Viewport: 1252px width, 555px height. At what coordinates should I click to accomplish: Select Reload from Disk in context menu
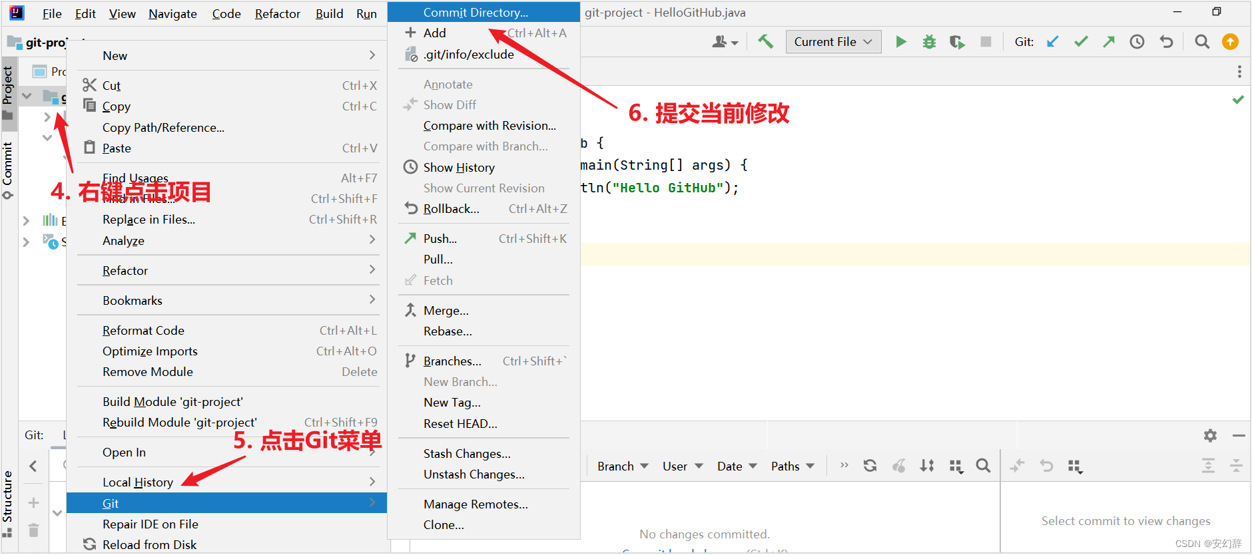(x=226, y=545)
